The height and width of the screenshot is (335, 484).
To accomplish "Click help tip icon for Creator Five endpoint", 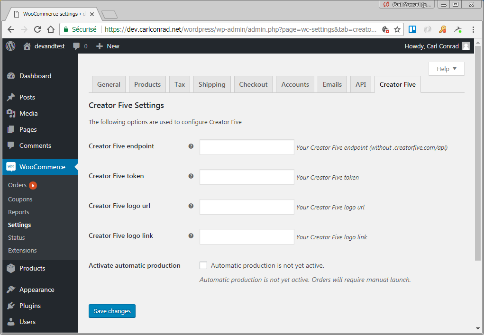I will (x=191, y=146).
